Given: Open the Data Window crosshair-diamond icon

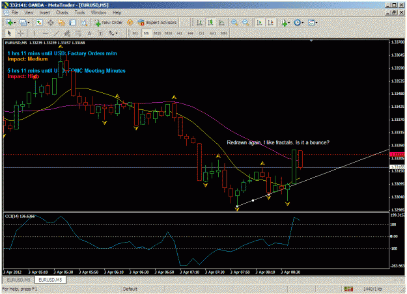Looking at the screenshot, I should [51, 23].
